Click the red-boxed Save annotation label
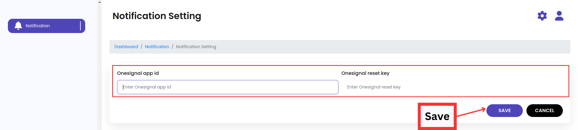This screenshot has width=578, height=130. click(x=437, y=116)
